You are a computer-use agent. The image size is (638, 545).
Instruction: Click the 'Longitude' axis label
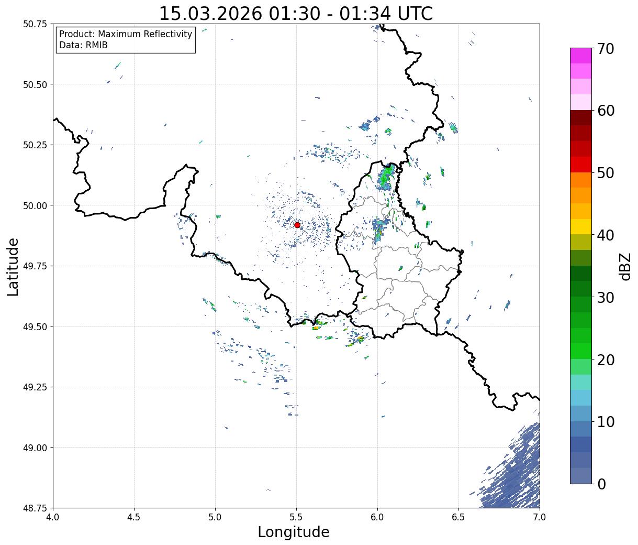coord(294,532)
